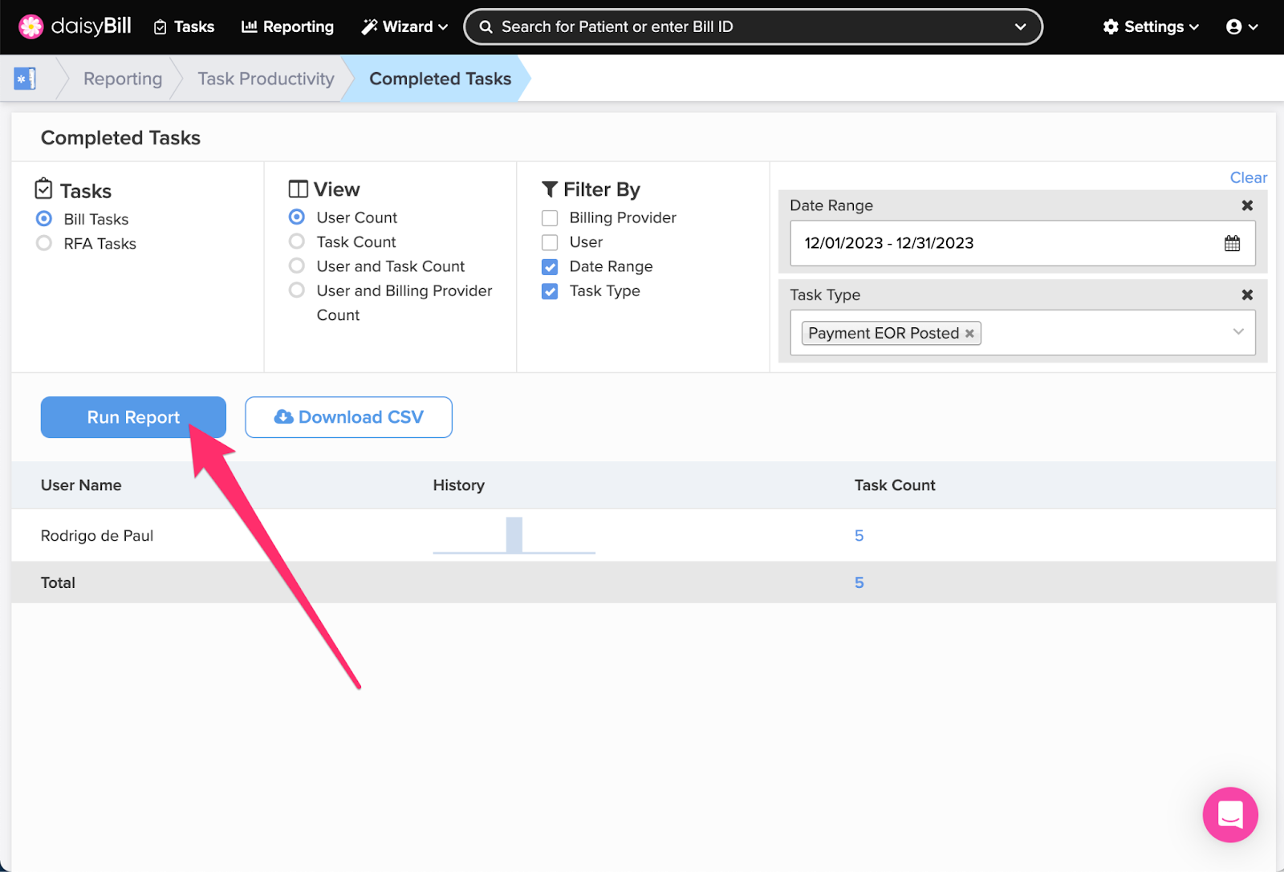Go to Task Productivity breadcrumb
Screen dimensions: 1284x872
(x=266, y=79)
